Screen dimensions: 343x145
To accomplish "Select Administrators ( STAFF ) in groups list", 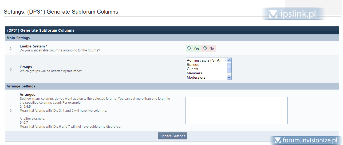I will click(x=206, y=60).
